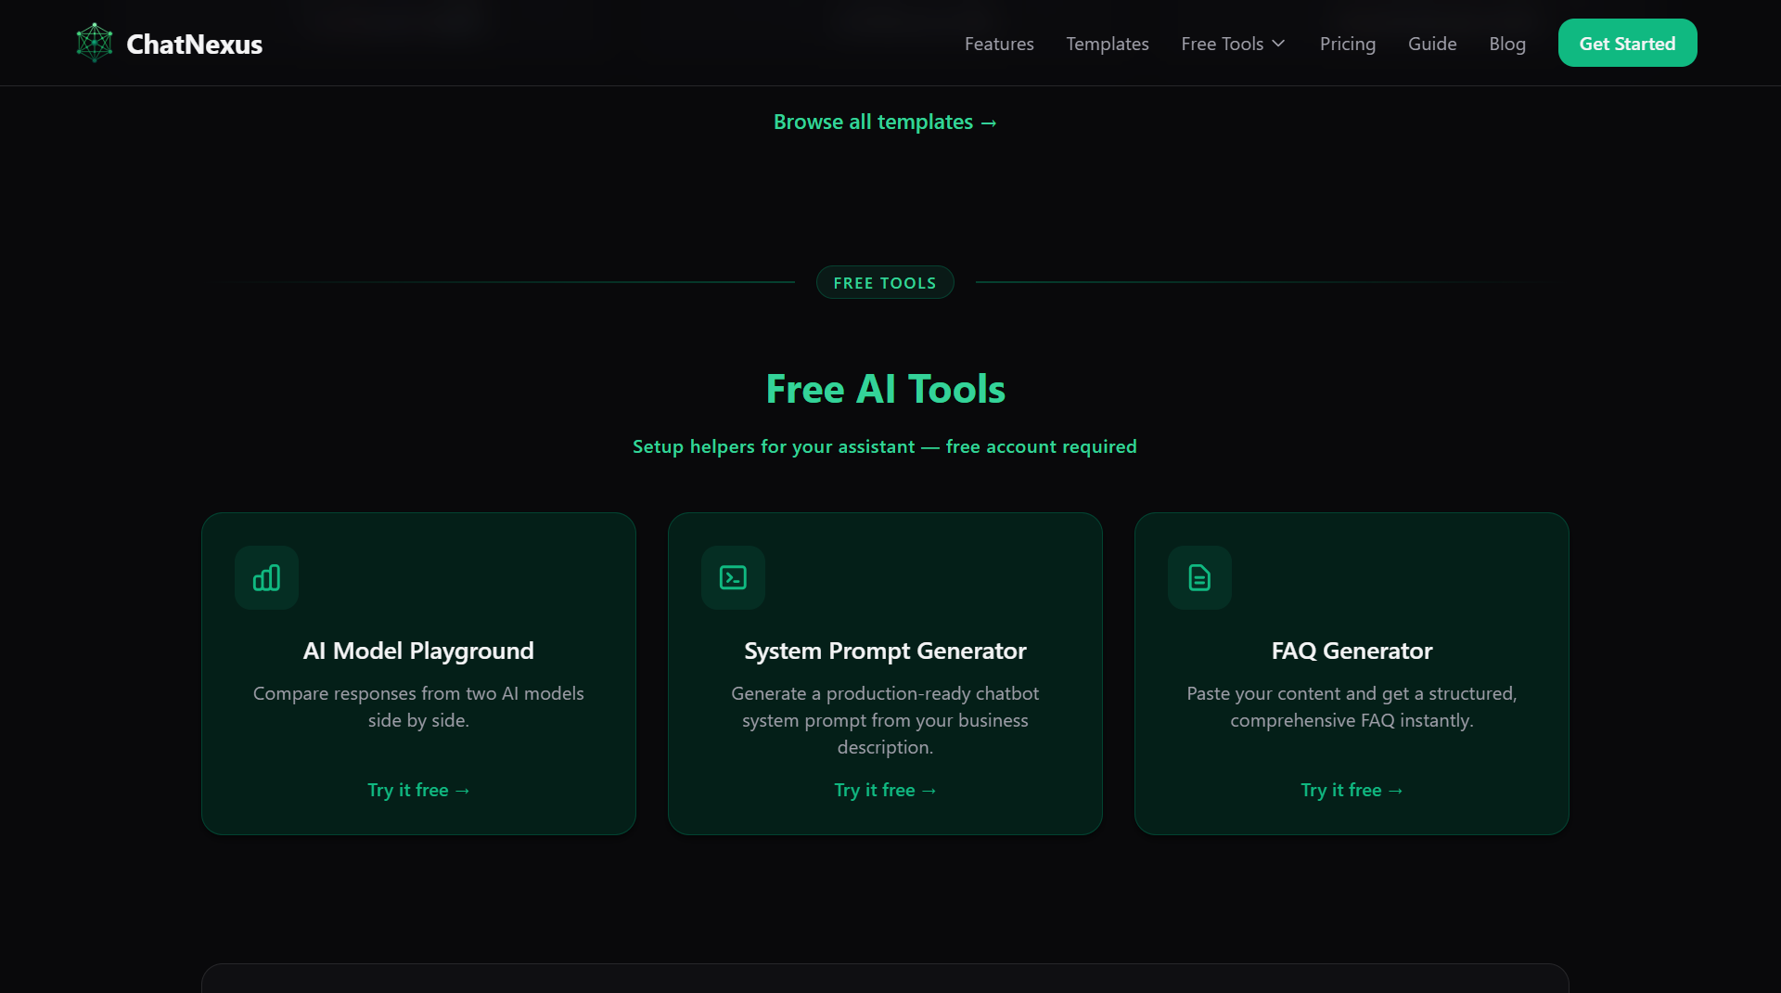Click the AI Model Playground card title

coord(418,651)
